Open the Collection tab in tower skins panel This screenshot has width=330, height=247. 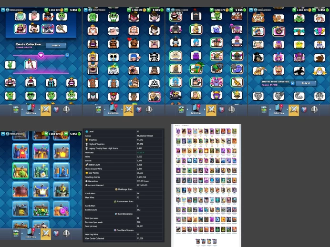31,234
